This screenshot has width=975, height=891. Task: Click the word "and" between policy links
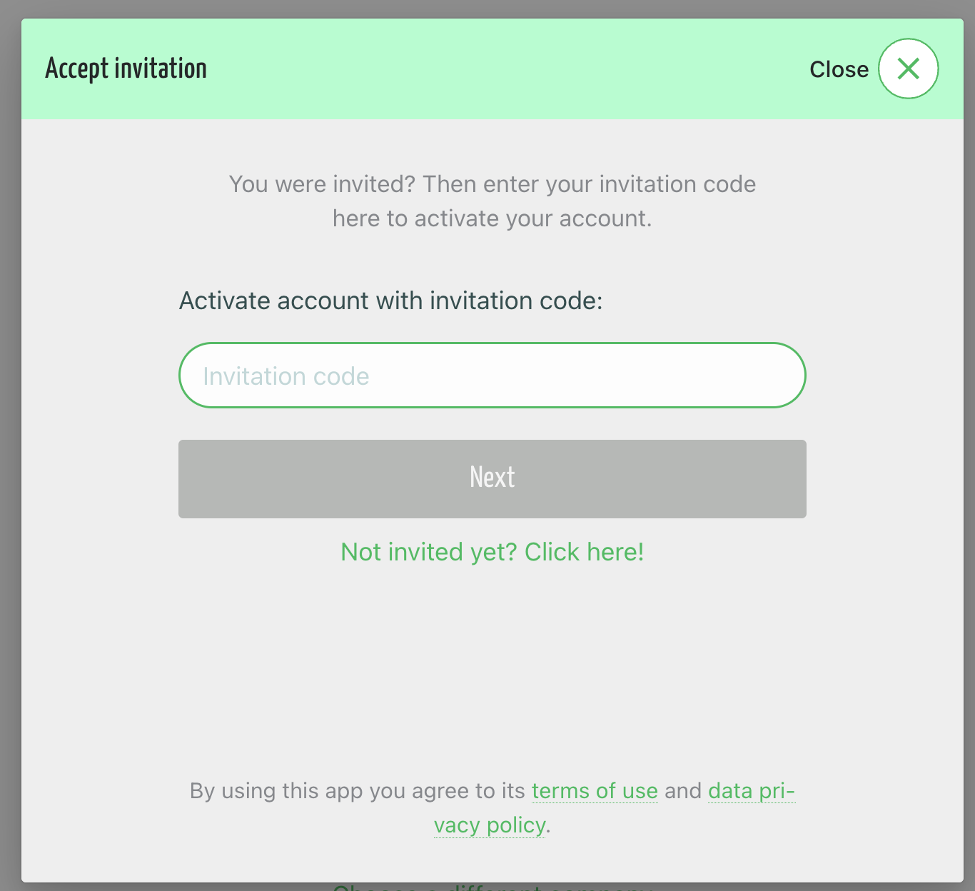683,790
